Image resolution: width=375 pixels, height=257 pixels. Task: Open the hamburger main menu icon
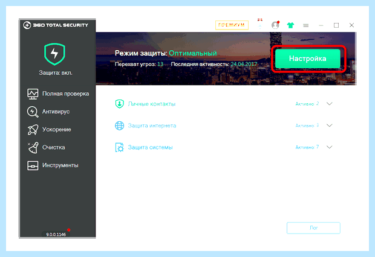point(305,25)
